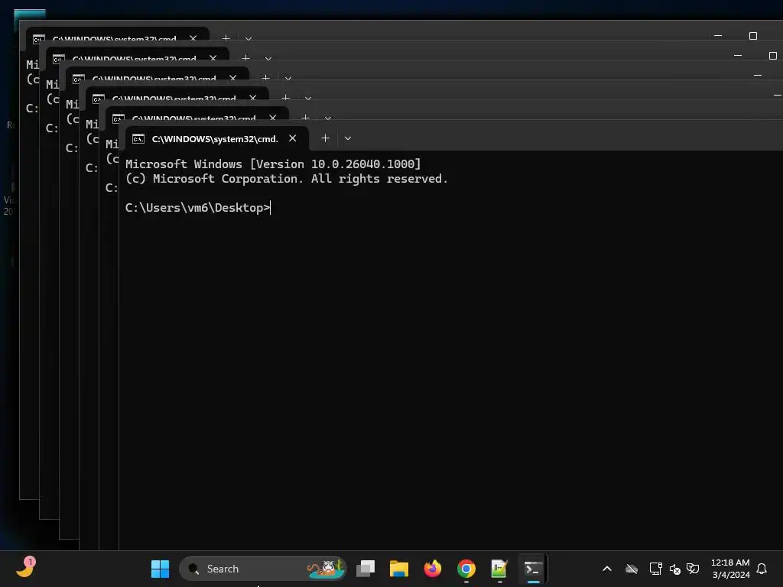Add a new tab in the fourth terminal window from the back
Viewport: 783px width, 587px height.
tap(286, 97)
